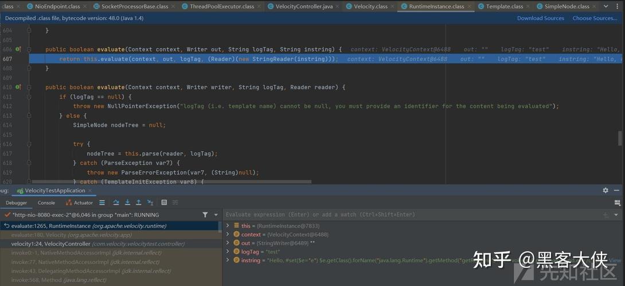Select the invoke0:-1, NativeMethodAccessorImpl stack frame
The image size is (625, 286).
point(109,253)
